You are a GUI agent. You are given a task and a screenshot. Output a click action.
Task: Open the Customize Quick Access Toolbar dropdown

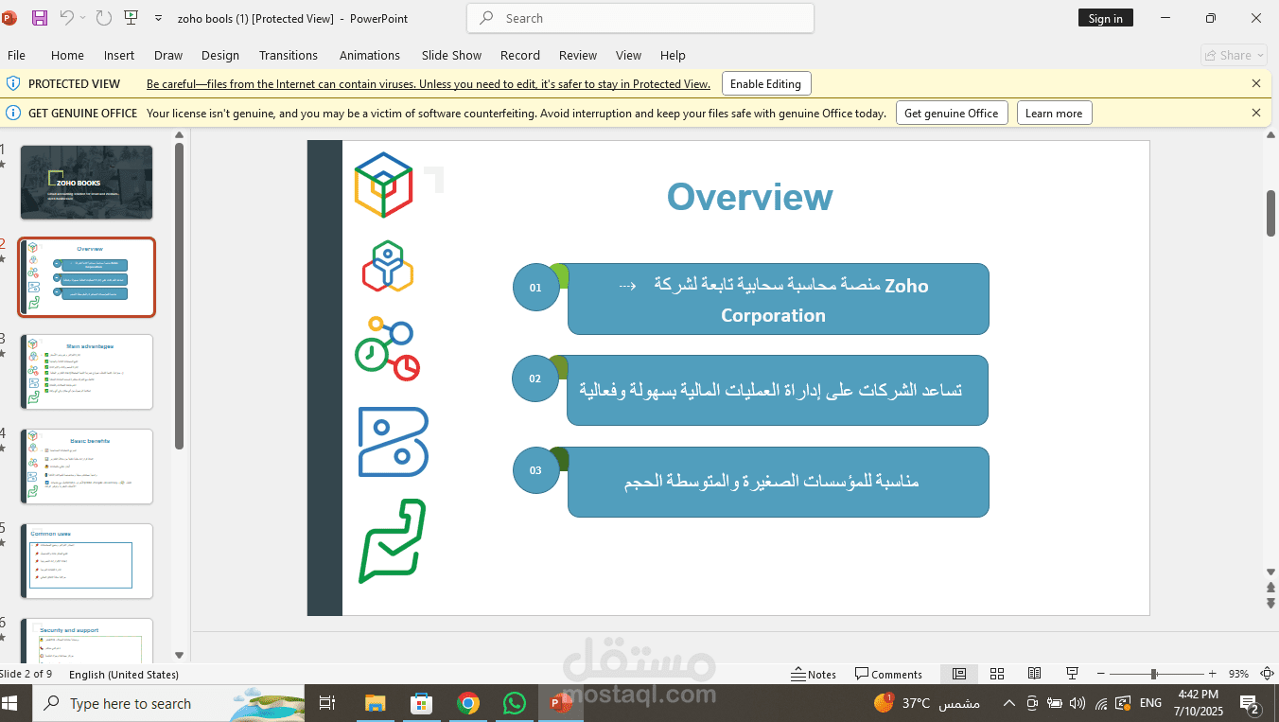(x=157, y=18)
